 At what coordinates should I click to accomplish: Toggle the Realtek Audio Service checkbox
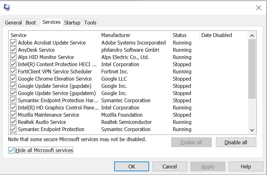click(13, 122)
